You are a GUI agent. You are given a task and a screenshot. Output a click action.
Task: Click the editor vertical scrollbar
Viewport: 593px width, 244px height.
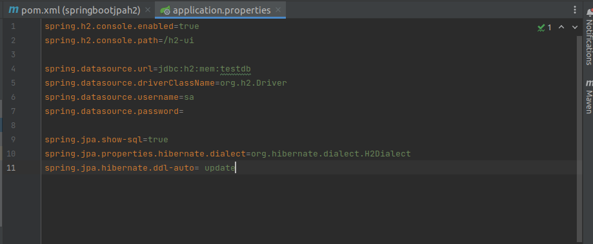coord(579,138)
